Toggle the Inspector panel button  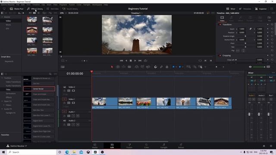click(261, 9)
